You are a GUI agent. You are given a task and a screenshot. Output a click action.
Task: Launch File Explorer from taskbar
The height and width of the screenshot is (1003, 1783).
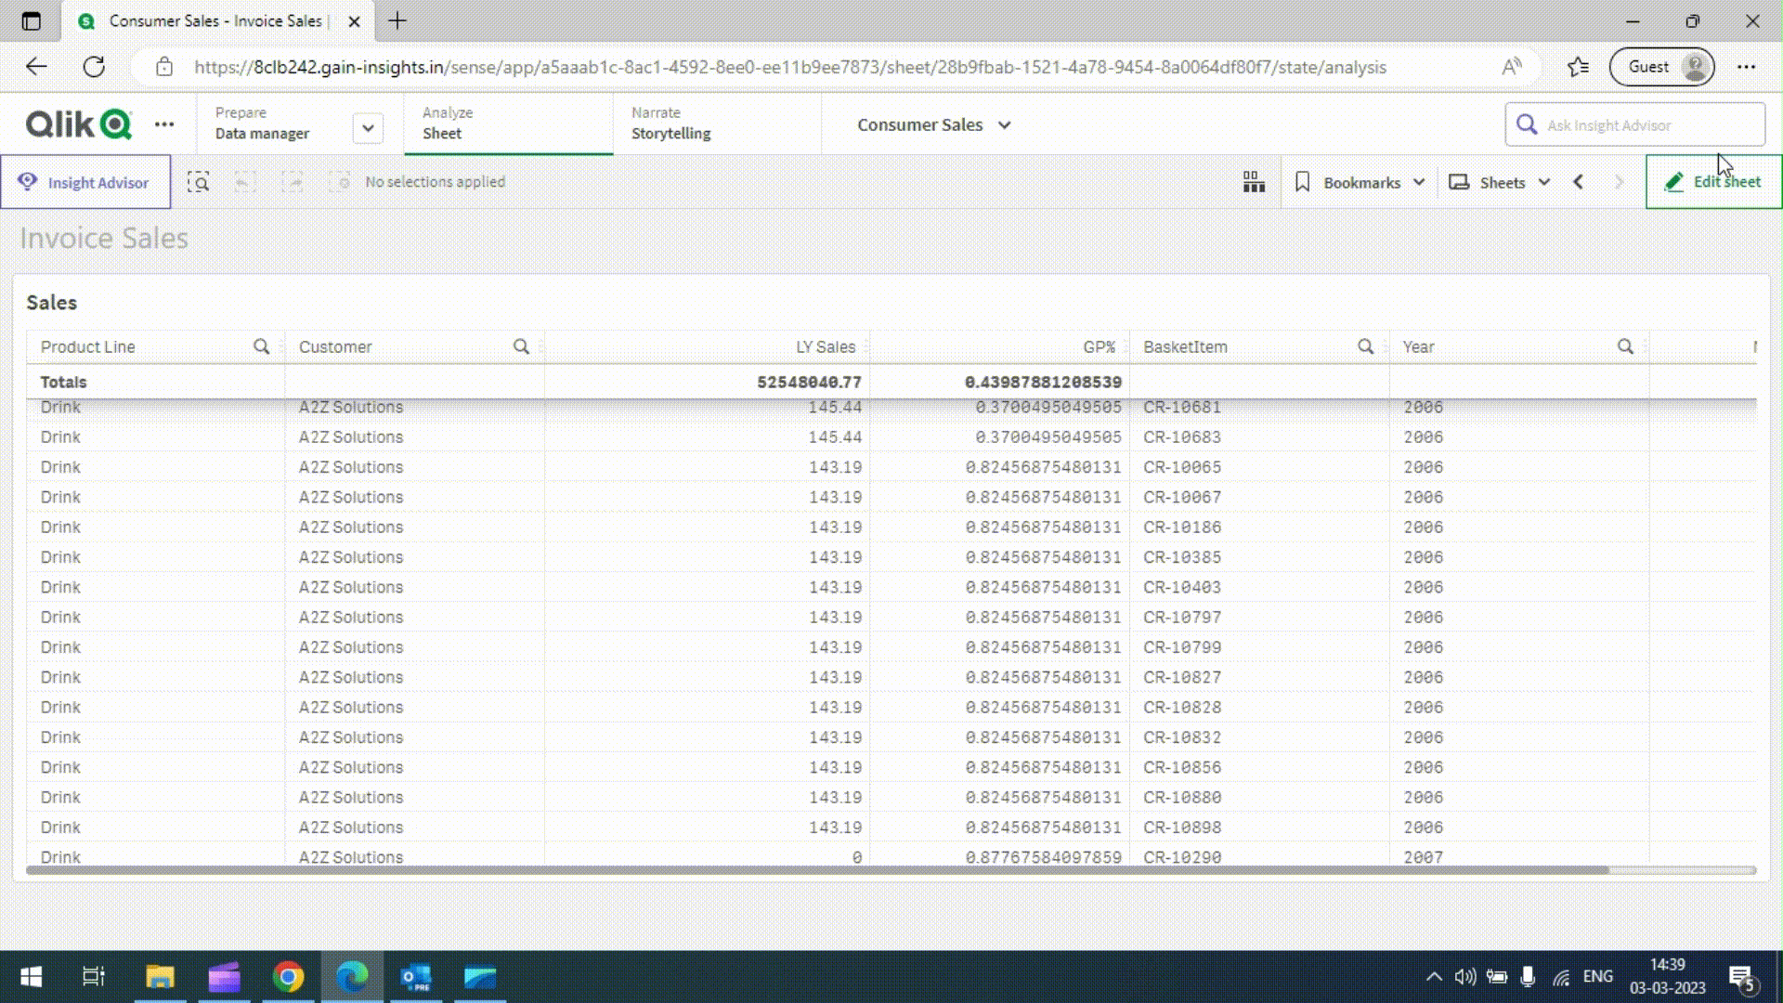160,977
